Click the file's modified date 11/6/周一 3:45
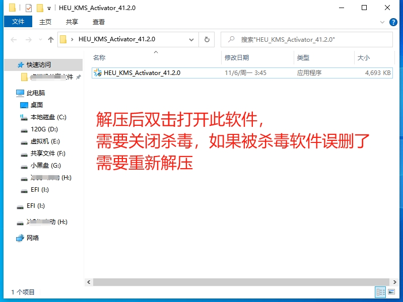This screenshot has width=403, height=302. click(245, 72)
